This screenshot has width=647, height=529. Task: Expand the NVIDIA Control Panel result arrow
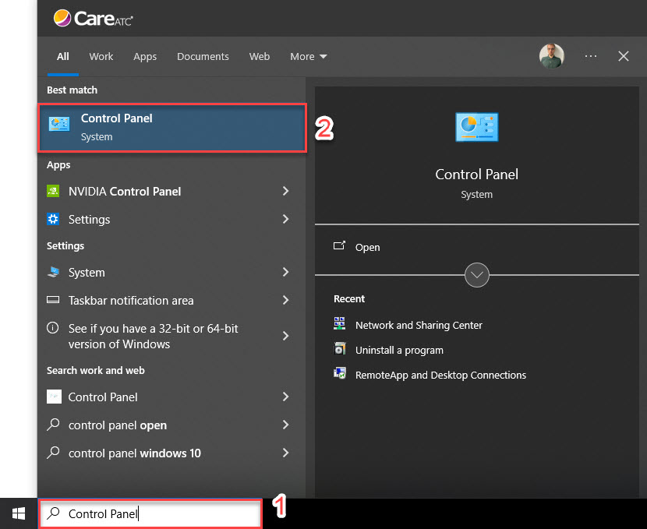coord(285,191)
